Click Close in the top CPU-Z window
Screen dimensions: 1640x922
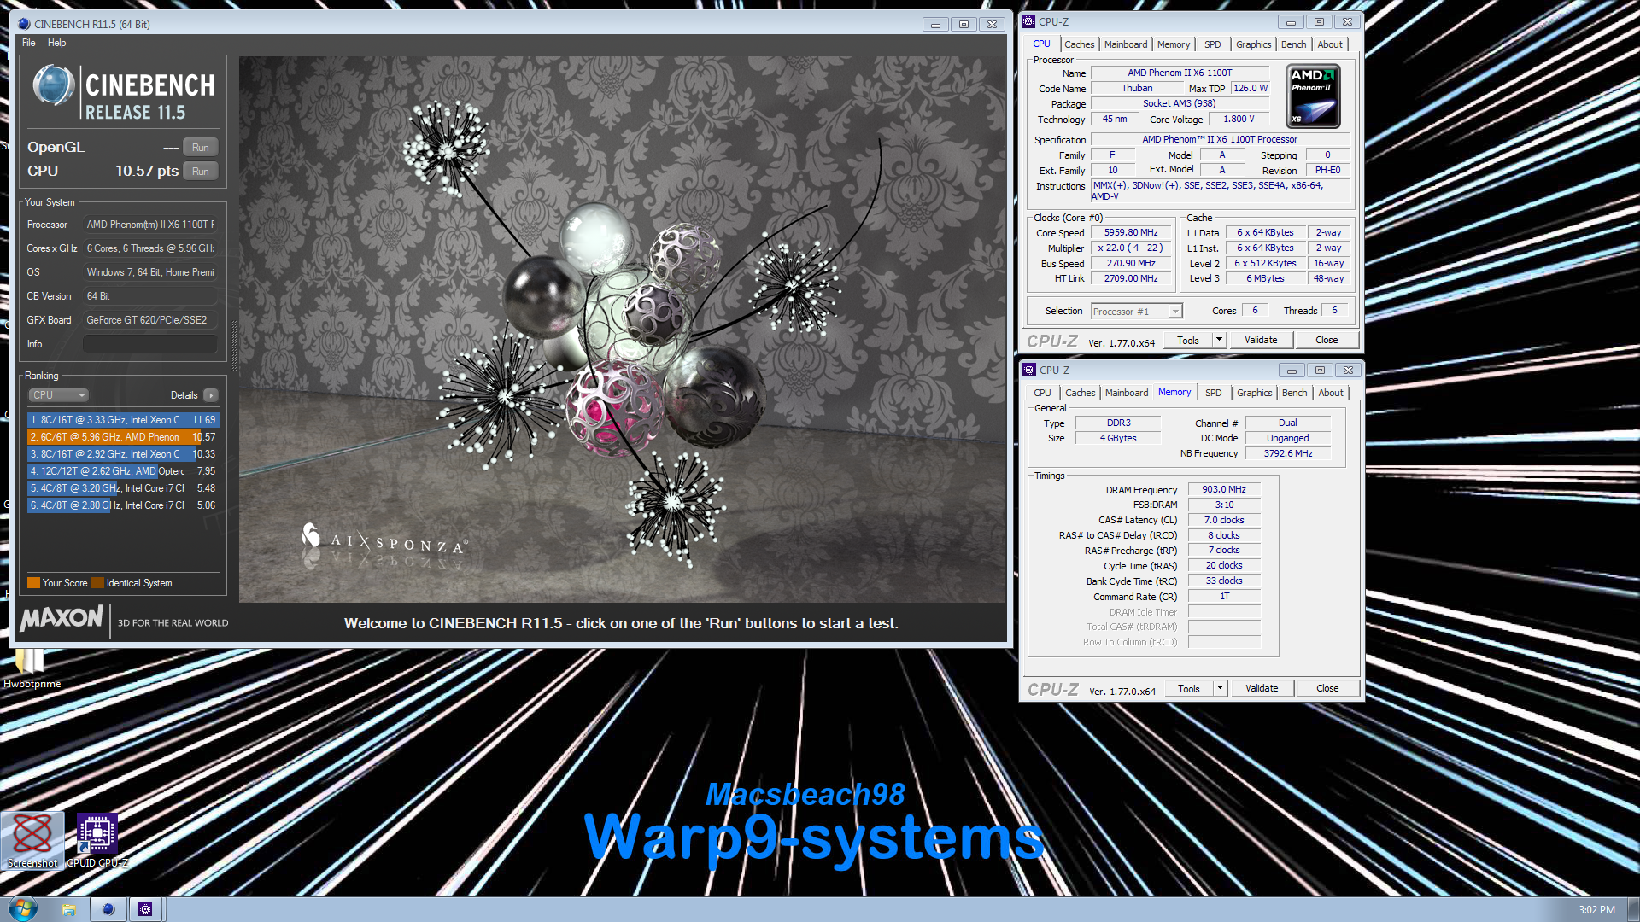[1327, 340]
